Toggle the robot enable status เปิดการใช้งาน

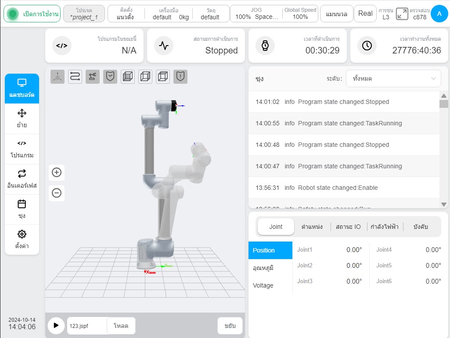[32, 14]
